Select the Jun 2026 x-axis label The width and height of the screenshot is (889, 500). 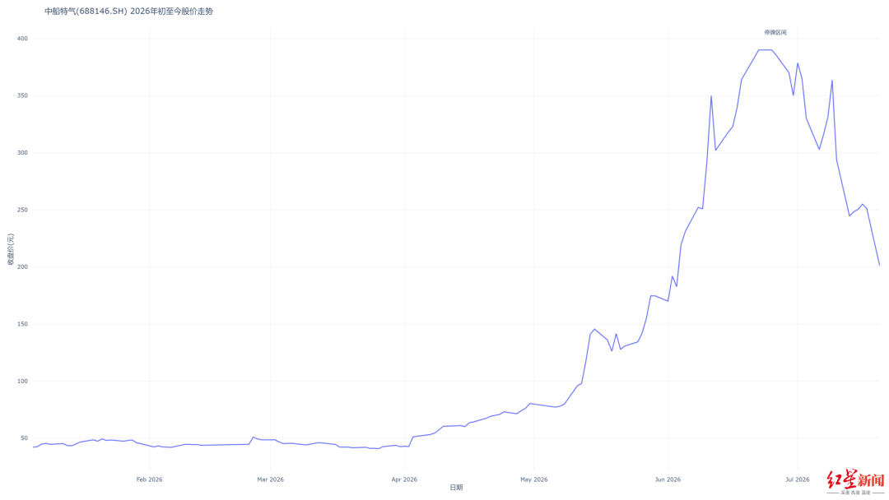click(x=668, y=479)
